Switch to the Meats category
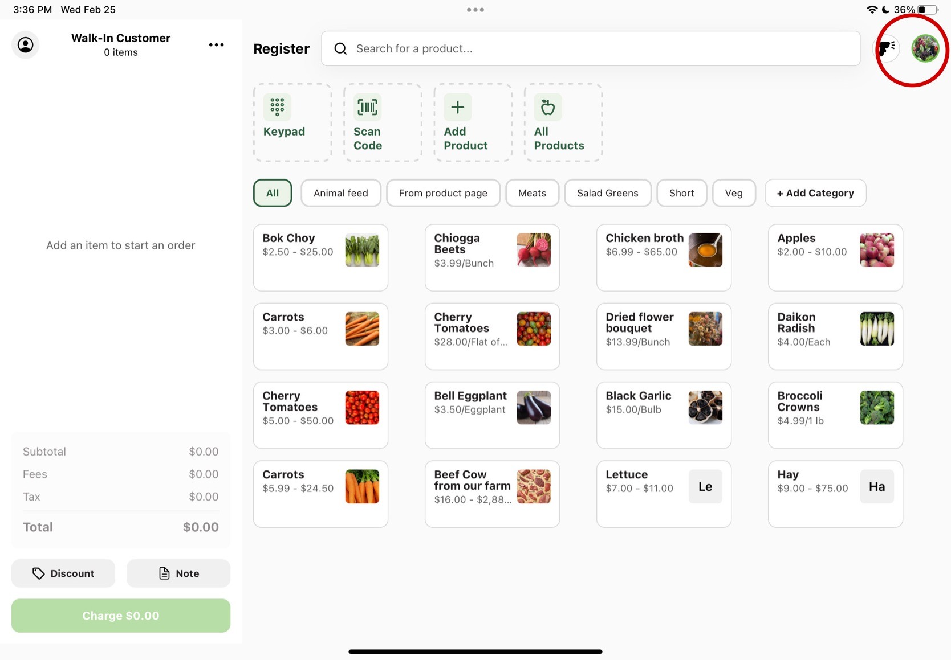The height and width of the screenshot is (660, 951). pyautogui.click(x=532, y=193)
